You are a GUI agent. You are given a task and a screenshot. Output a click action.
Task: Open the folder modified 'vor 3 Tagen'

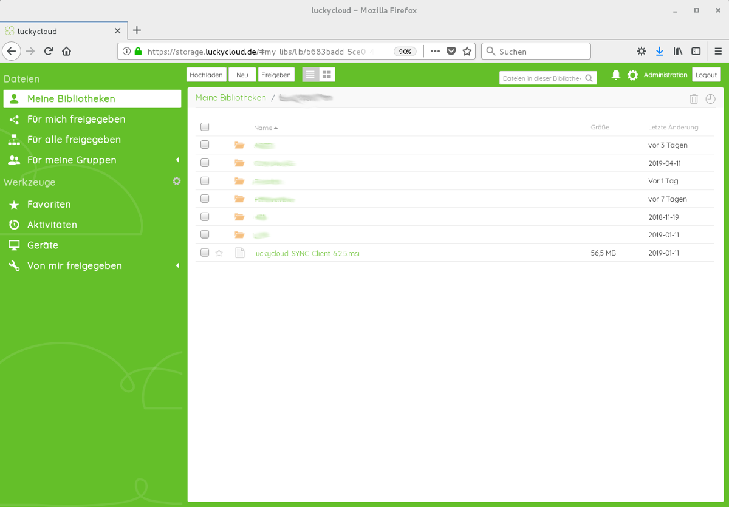point(264,146)
